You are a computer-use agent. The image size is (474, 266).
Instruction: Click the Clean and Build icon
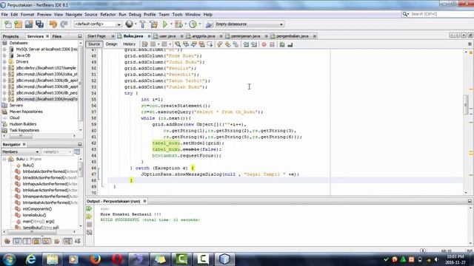click(153, 24)
